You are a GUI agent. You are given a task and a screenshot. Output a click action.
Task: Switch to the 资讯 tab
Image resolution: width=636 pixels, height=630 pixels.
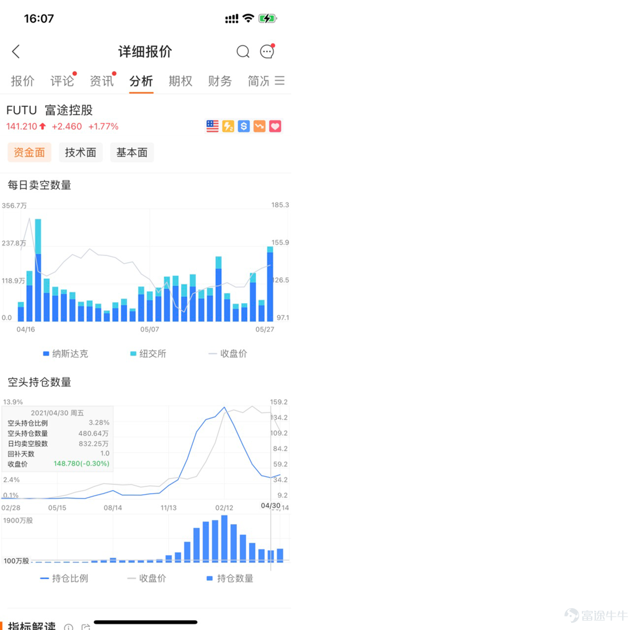point(102,81)
